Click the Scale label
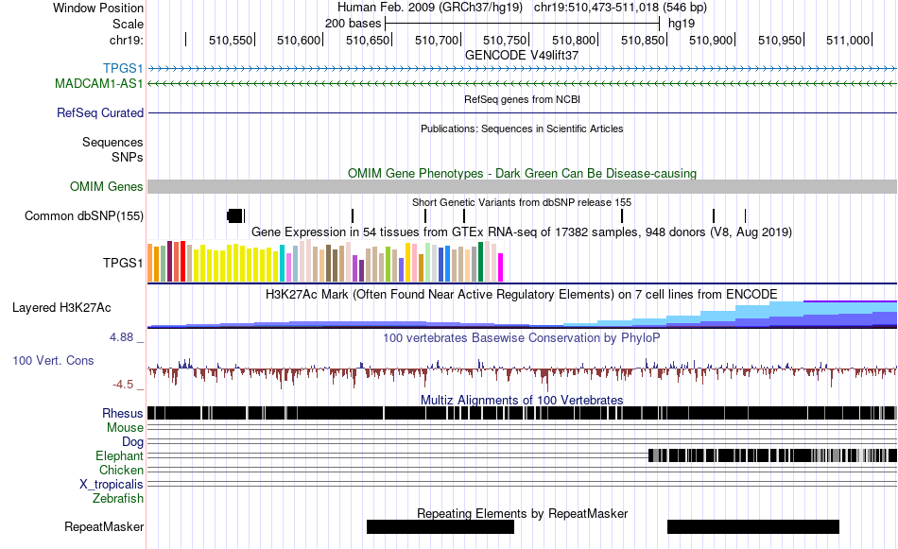 click(x=128, y=24)
